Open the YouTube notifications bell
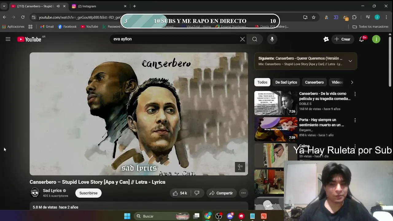393x221 pixels. pos(362,39)
